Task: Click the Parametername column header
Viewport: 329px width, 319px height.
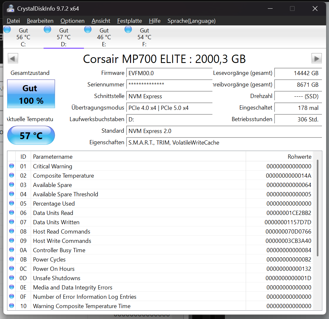Action: (138, 156)
